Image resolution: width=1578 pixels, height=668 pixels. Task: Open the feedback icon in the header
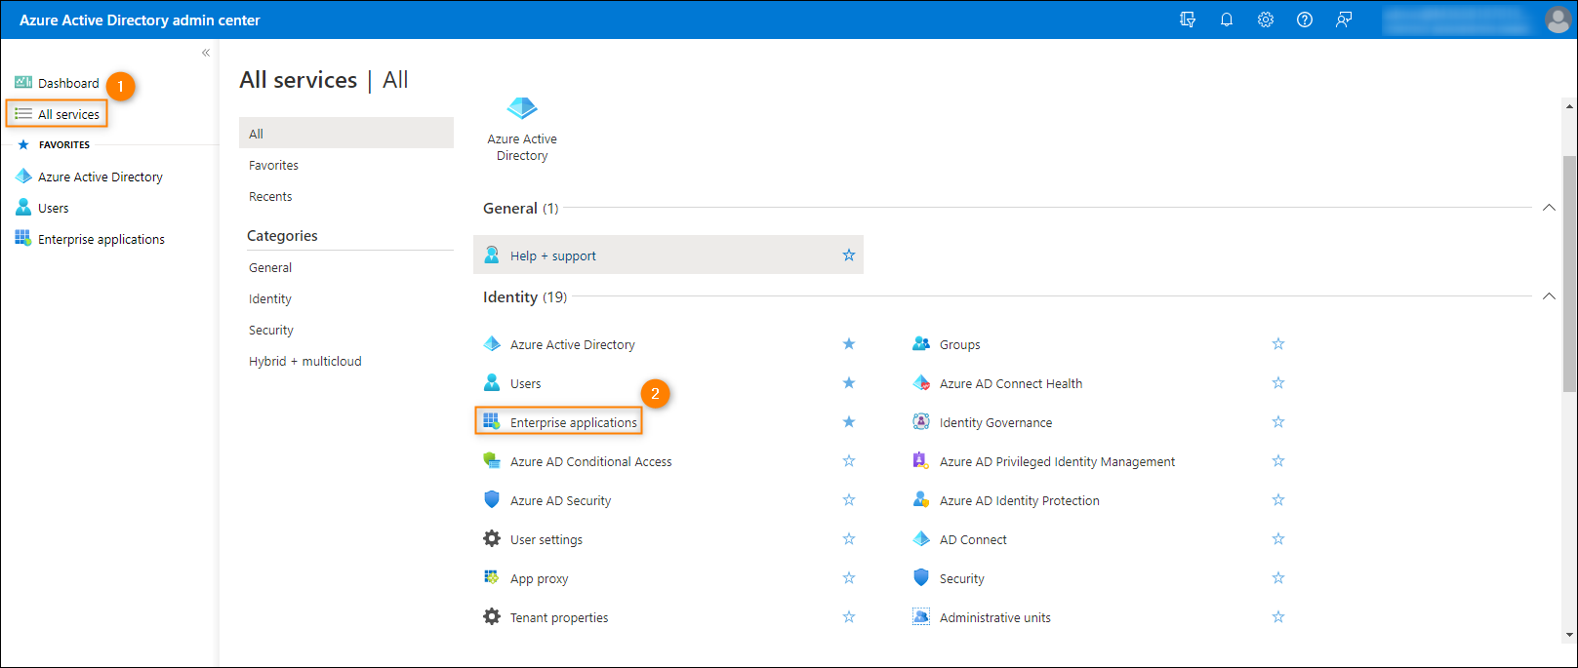(1344, 20)
